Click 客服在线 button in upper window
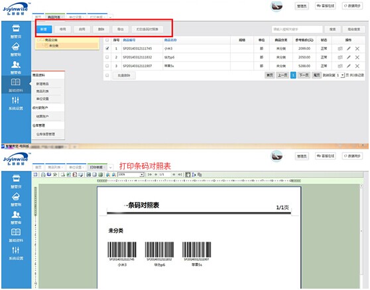This screenshot has width=370, height=290. coord(326,6)
